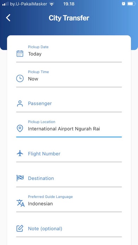
Task: Tap the calendar icon beside Pickup Date
Action: (x=20, y=54)
